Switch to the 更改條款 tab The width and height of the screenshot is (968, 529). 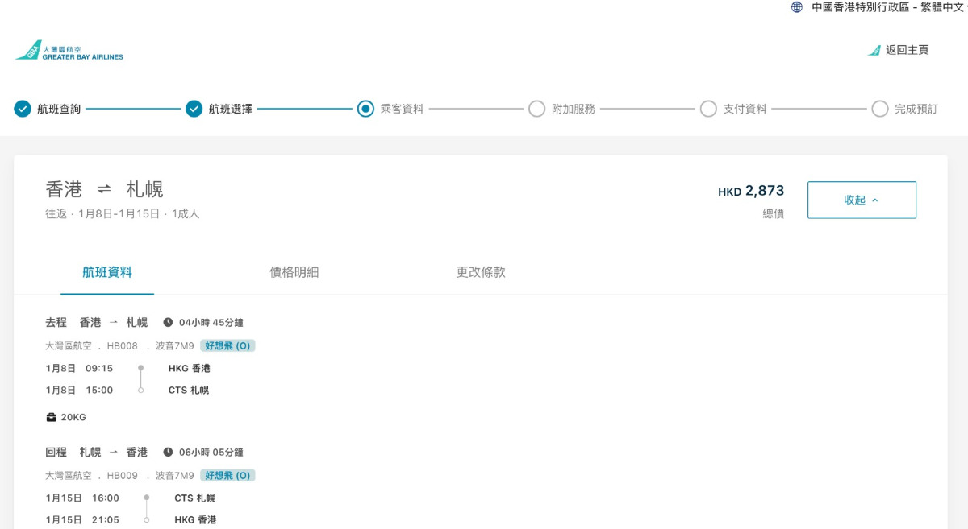click(x=481, y=272)
